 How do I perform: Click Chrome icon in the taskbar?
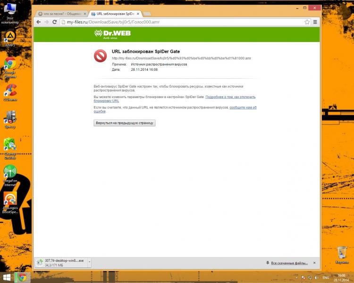coord(22,277)
